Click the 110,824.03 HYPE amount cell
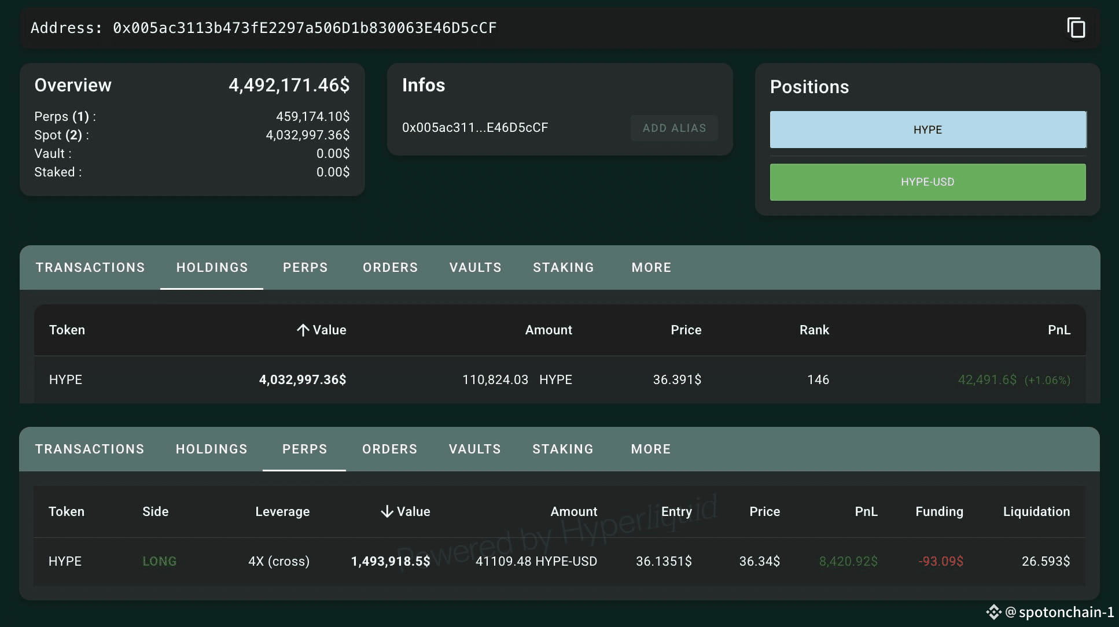Screen dimensions: 1119x627 [x=517, y=380]
